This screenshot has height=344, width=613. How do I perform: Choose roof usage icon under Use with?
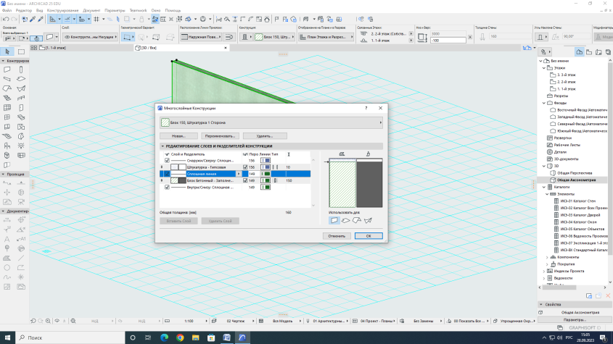coord(357,221)
